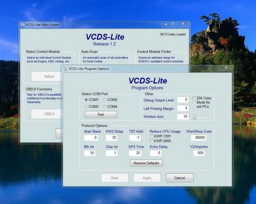Close the Program Options dialog
The image size is (256, 204).
pos(226,67)
